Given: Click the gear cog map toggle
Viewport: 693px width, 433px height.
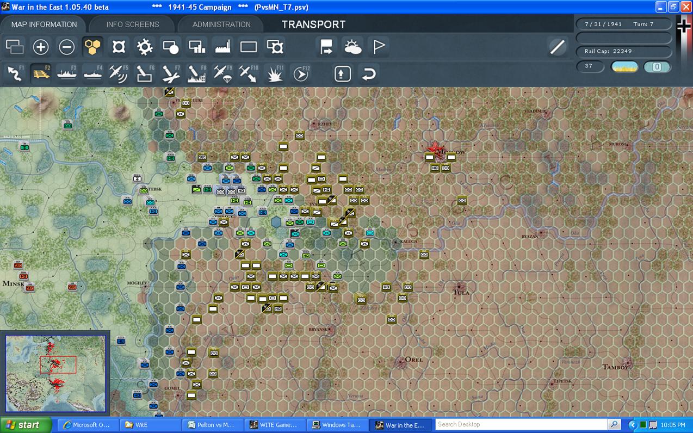Looking at the screenshot, I should [x=145, y=47].
